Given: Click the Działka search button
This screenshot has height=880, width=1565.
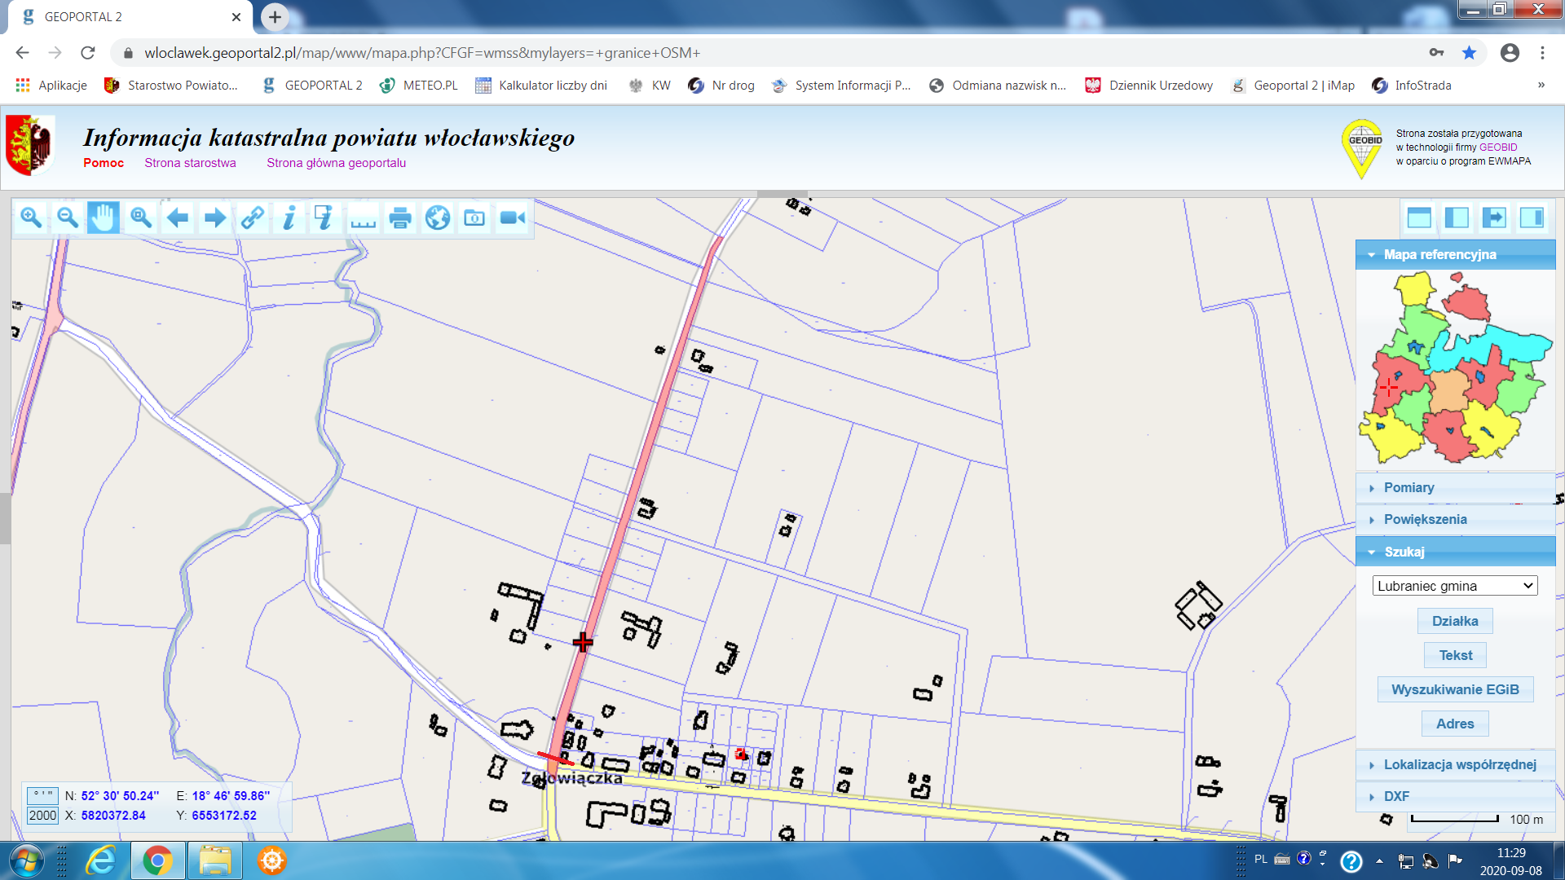Looking at the screenshot, I should (1455, 621).
